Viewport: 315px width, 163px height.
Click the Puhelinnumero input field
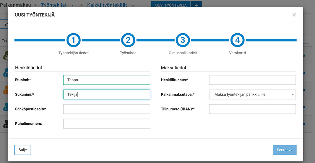coord(106,124)
